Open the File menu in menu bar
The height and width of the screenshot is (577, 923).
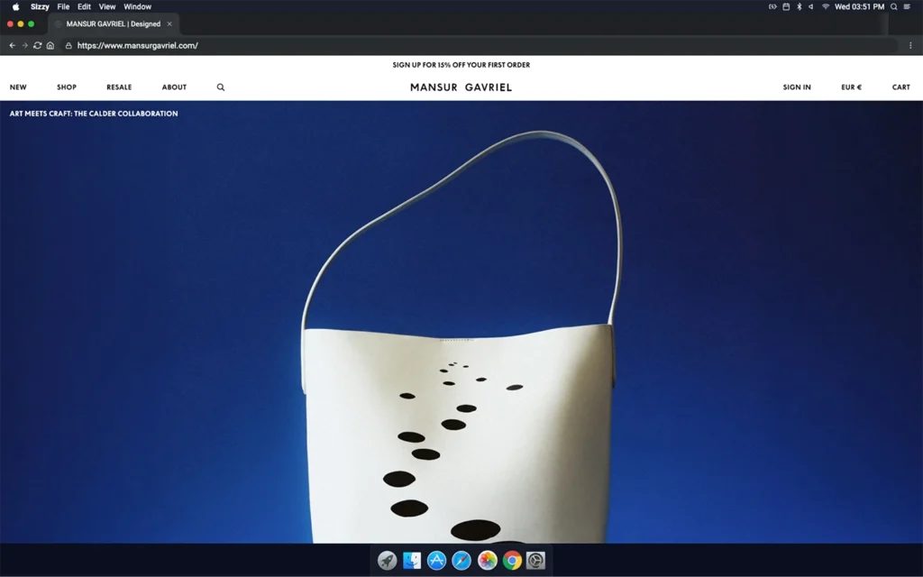(x=63, y=6)
